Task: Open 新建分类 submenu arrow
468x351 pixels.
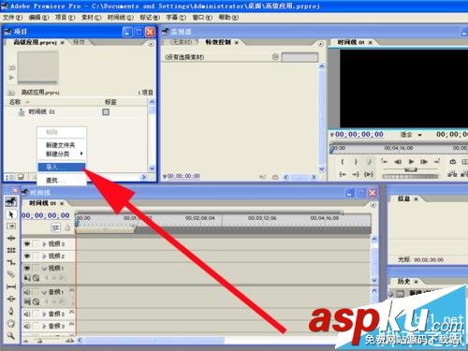Action: tap(81, 154)
